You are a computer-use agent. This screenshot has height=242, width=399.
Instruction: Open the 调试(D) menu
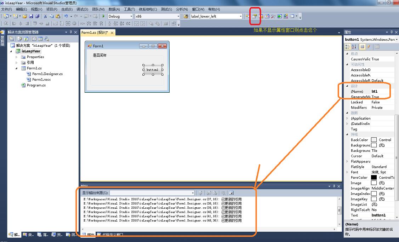click(82, 9)
